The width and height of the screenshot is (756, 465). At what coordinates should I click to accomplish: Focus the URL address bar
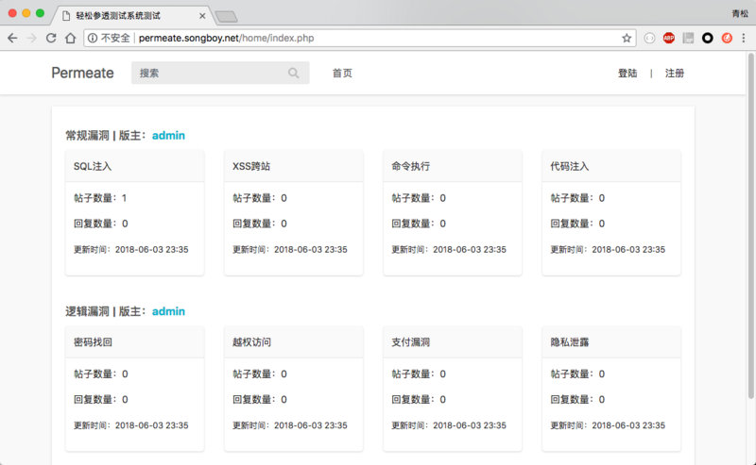pos(359,38)
